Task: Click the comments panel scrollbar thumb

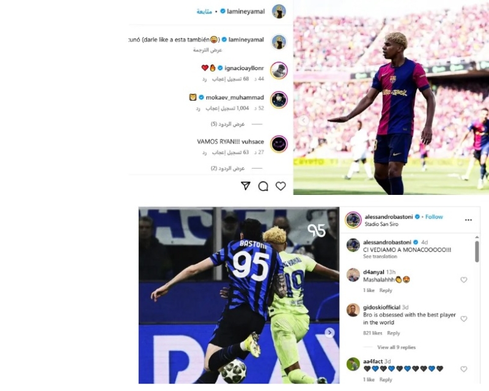Action: point(477,251)
